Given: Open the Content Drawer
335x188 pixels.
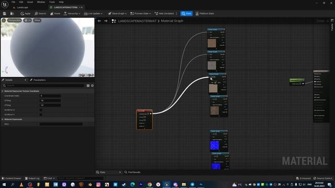Looking at the screenshot, I should (x=12, y=178).
